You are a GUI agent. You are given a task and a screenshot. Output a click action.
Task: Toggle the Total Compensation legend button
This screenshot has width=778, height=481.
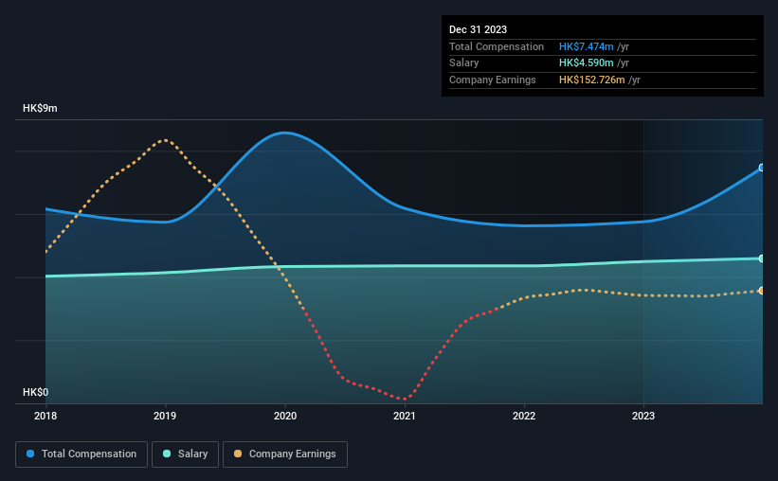click(x=81, y=454)
